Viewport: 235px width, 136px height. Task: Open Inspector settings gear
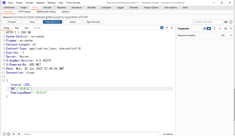click(226, 28)
